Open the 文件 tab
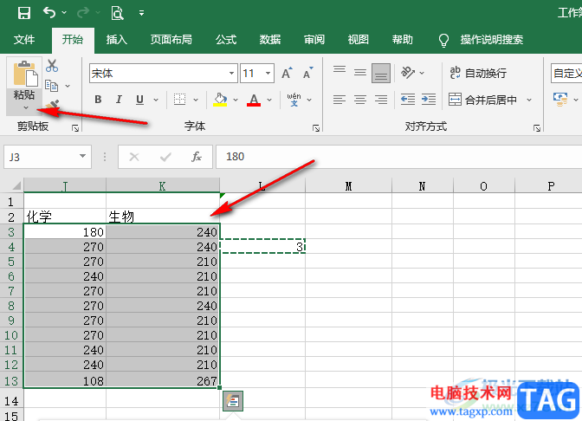582x421 pixels. coord(24,39)
